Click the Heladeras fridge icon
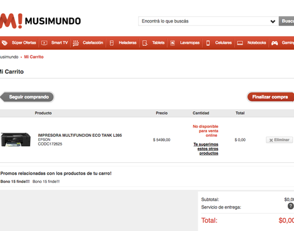 [111, 43]
